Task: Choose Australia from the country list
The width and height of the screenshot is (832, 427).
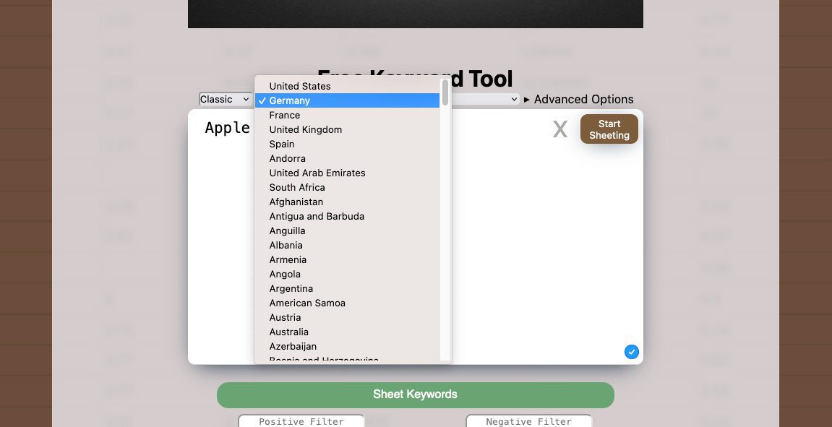Action: (x=289, y=332)
